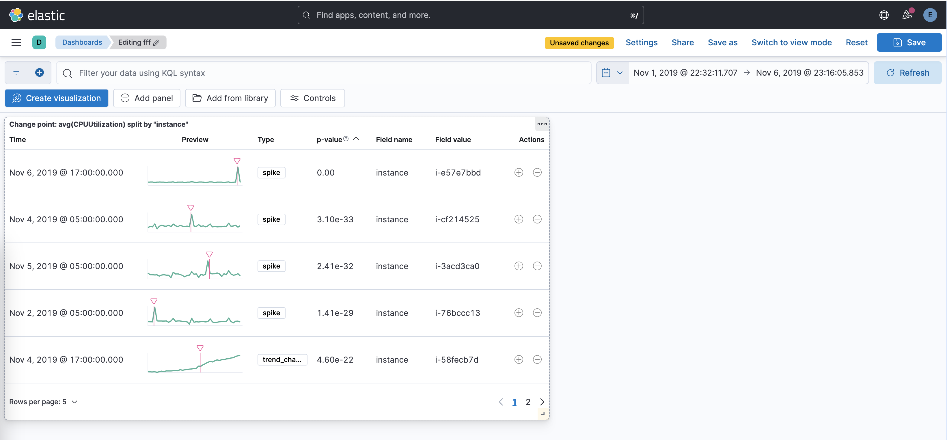Click the Field name column header

click(x=394, y=139)
